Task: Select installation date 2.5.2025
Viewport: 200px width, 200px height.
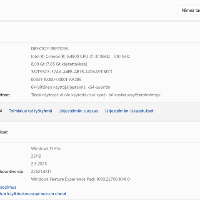Action: pyautogui.click(x=39, y=164)
